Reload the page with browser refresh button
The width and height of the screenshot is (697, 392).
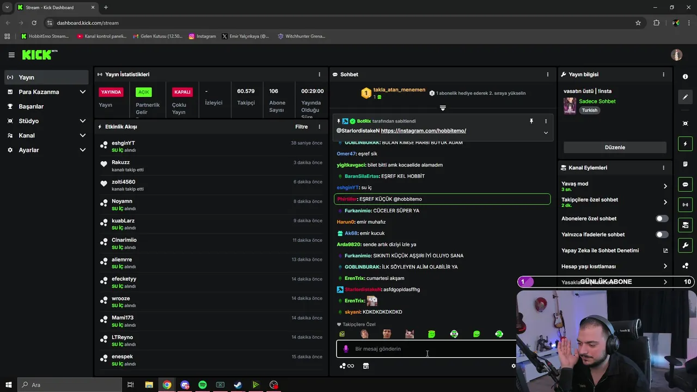tap(34, 23)
